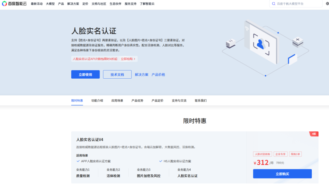
Task: Click the H5人脸实名认证方案 item
Action: [177, 161]
